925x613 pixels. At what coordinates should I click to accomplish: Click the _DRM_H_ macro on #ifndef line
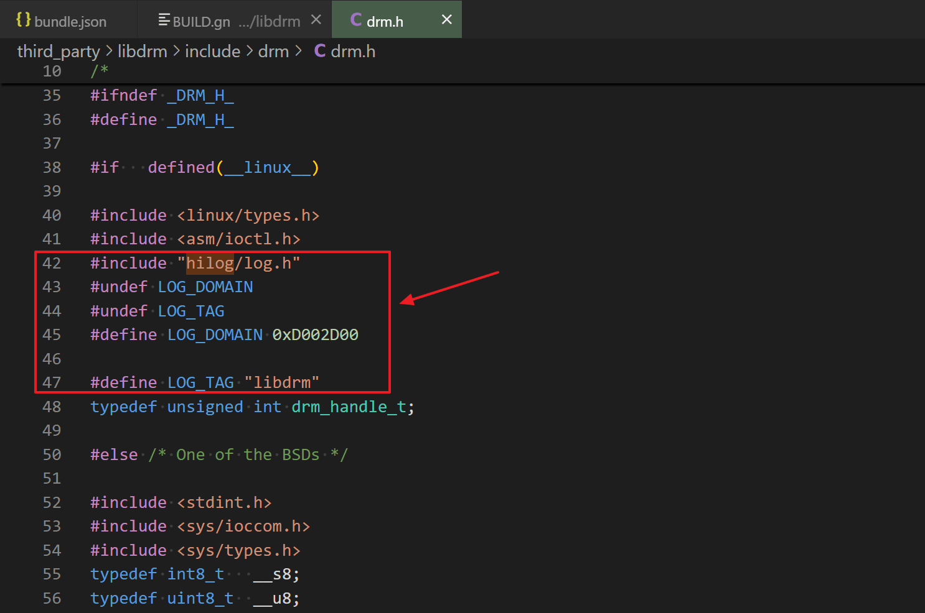click(x=200, y=96)
